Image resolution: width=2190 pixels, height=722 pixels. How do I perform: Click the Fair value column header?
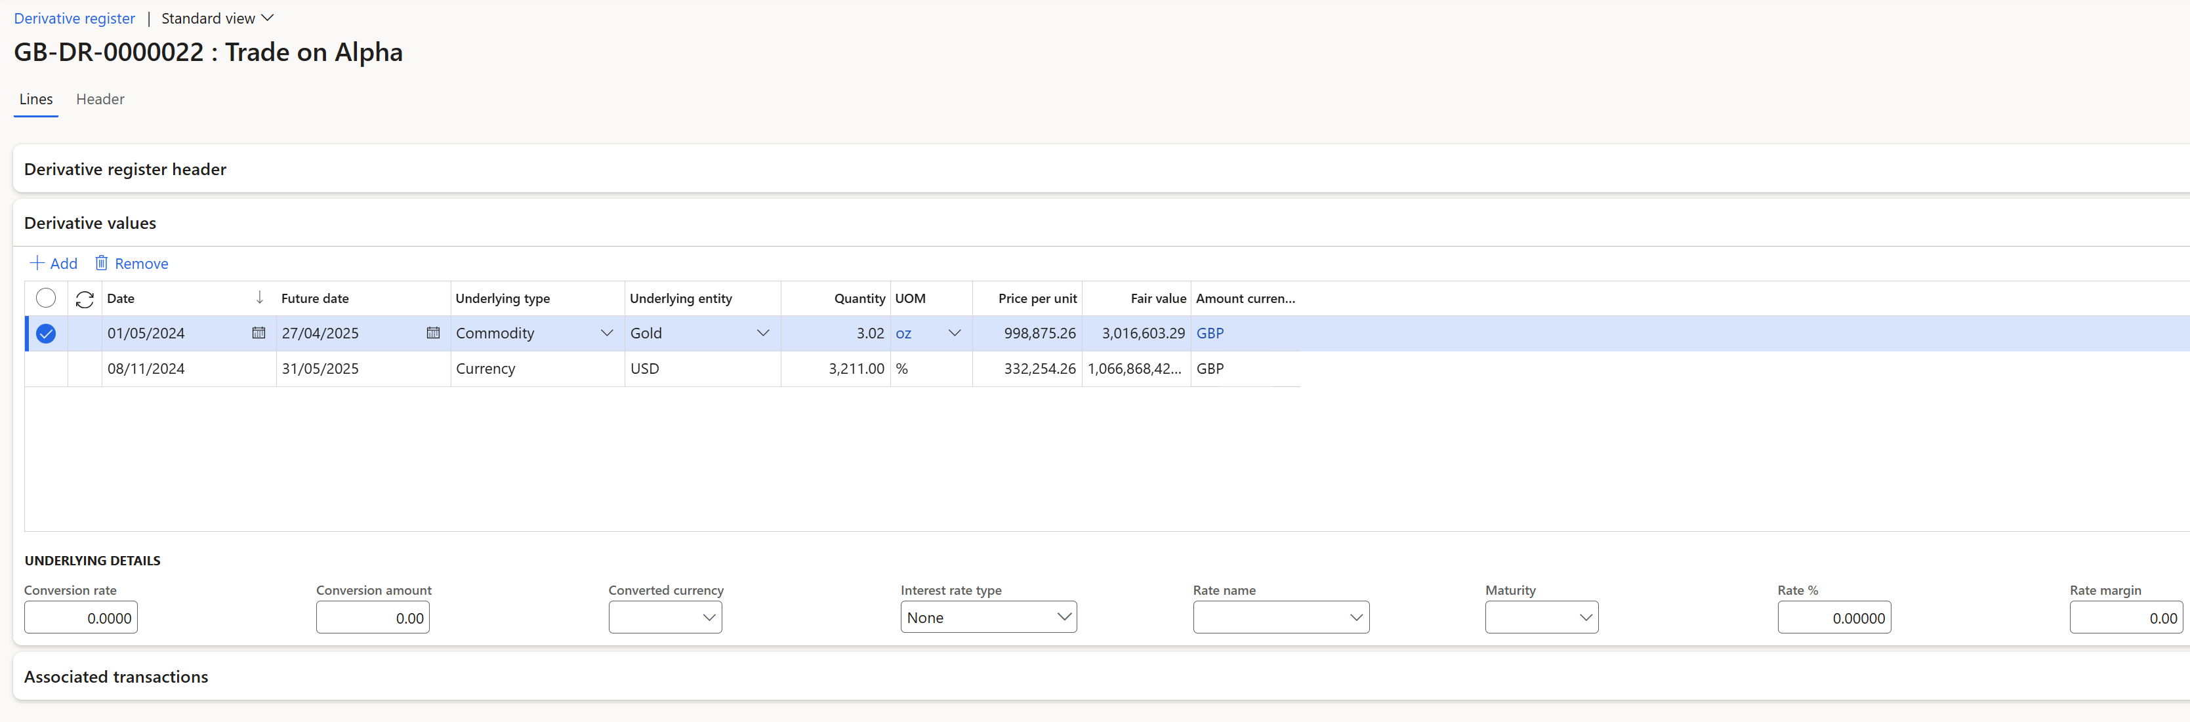[x=1136, y=298]
